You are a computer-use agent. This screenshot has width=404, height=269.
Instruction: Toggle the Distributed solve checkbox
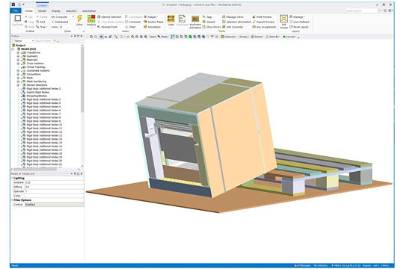coord(60,22)
